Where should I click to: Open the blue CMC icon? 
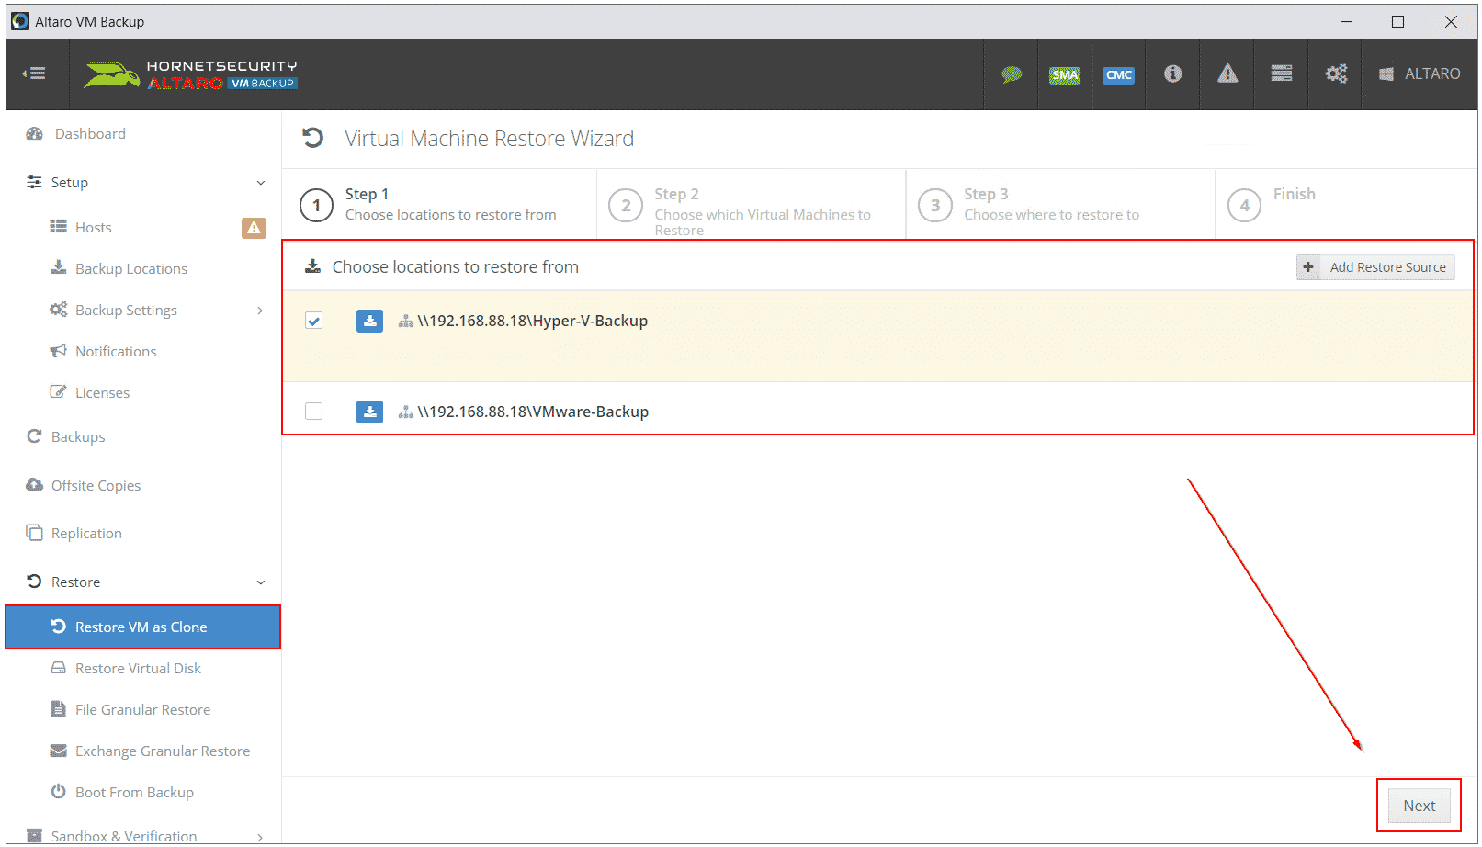tap(1118, 74)
